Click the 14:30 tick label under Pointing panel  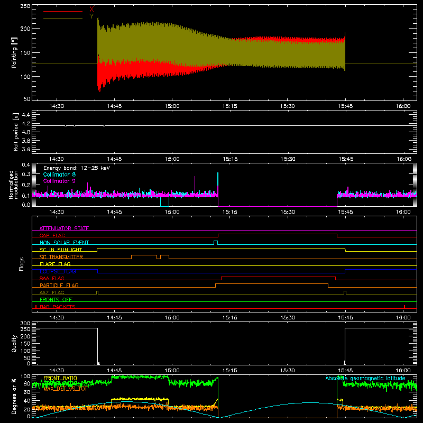57,106
